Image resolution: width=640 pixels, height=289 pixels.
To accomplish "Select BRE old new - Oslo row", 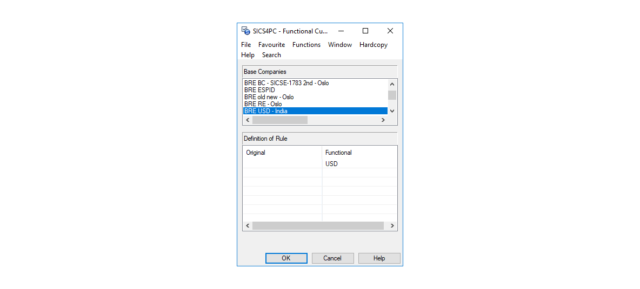I will (315, 97).
